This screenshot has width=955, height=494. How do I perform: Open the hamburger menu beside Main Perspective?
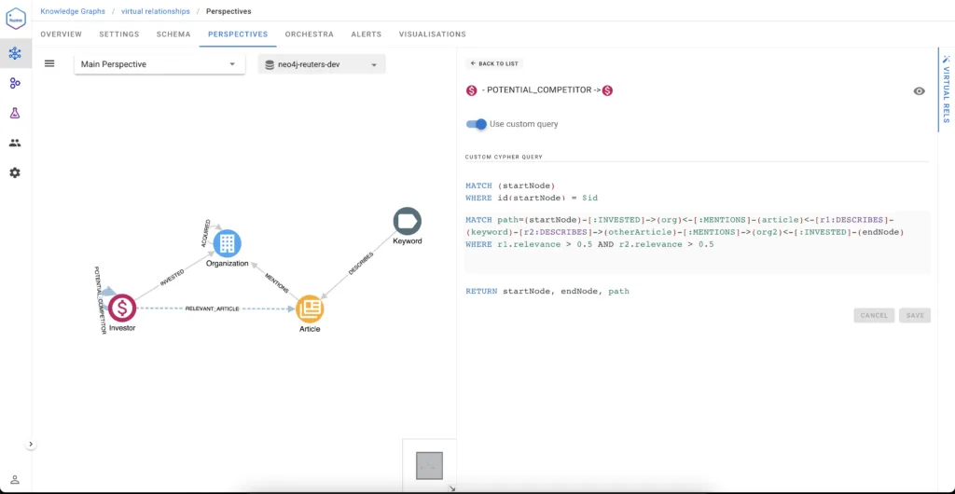pyautogui.click(x=50, y=64)
